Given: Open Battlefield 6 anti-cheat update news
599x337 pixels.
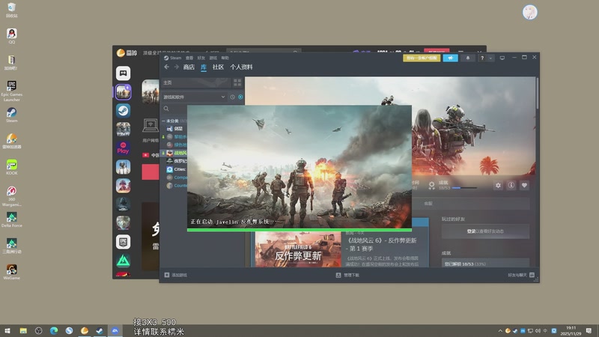Looking at the screenshot, I should pos(382,245).
